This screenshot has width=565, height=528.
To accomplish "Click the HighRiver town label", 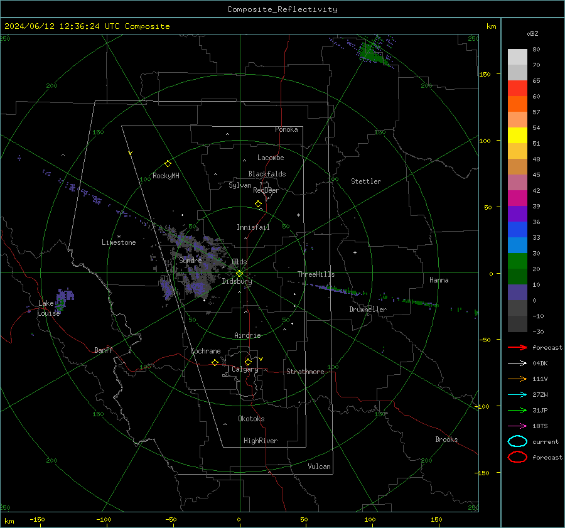I will [260, 441].
